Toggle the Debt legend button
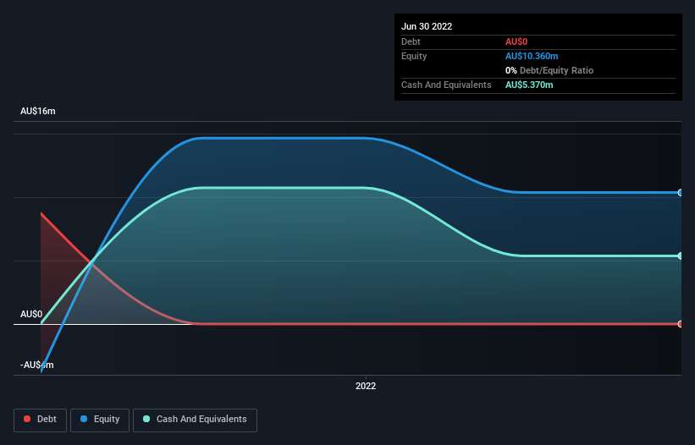This screenshot has width=695, height=445. point(41,420)
